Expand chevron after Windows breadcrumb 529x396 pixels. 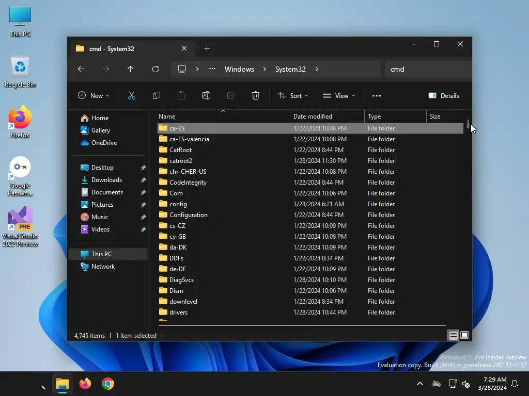pyautogui.click(x=264, y=69)
